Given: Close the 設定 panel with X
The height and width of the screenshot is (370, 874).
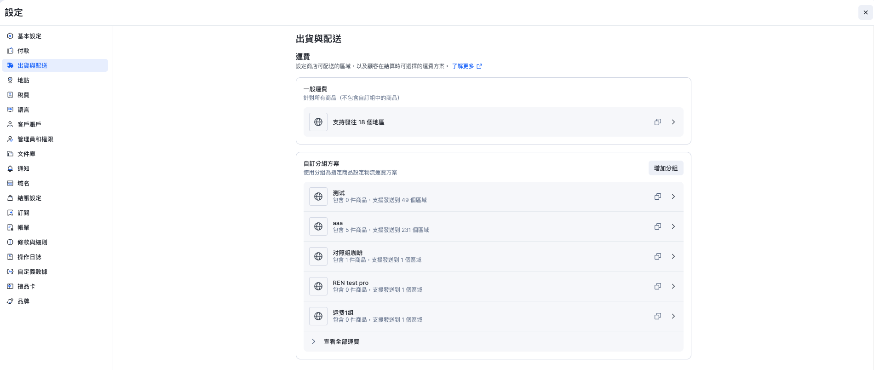Looking at the screenshot, I should 865,12.
